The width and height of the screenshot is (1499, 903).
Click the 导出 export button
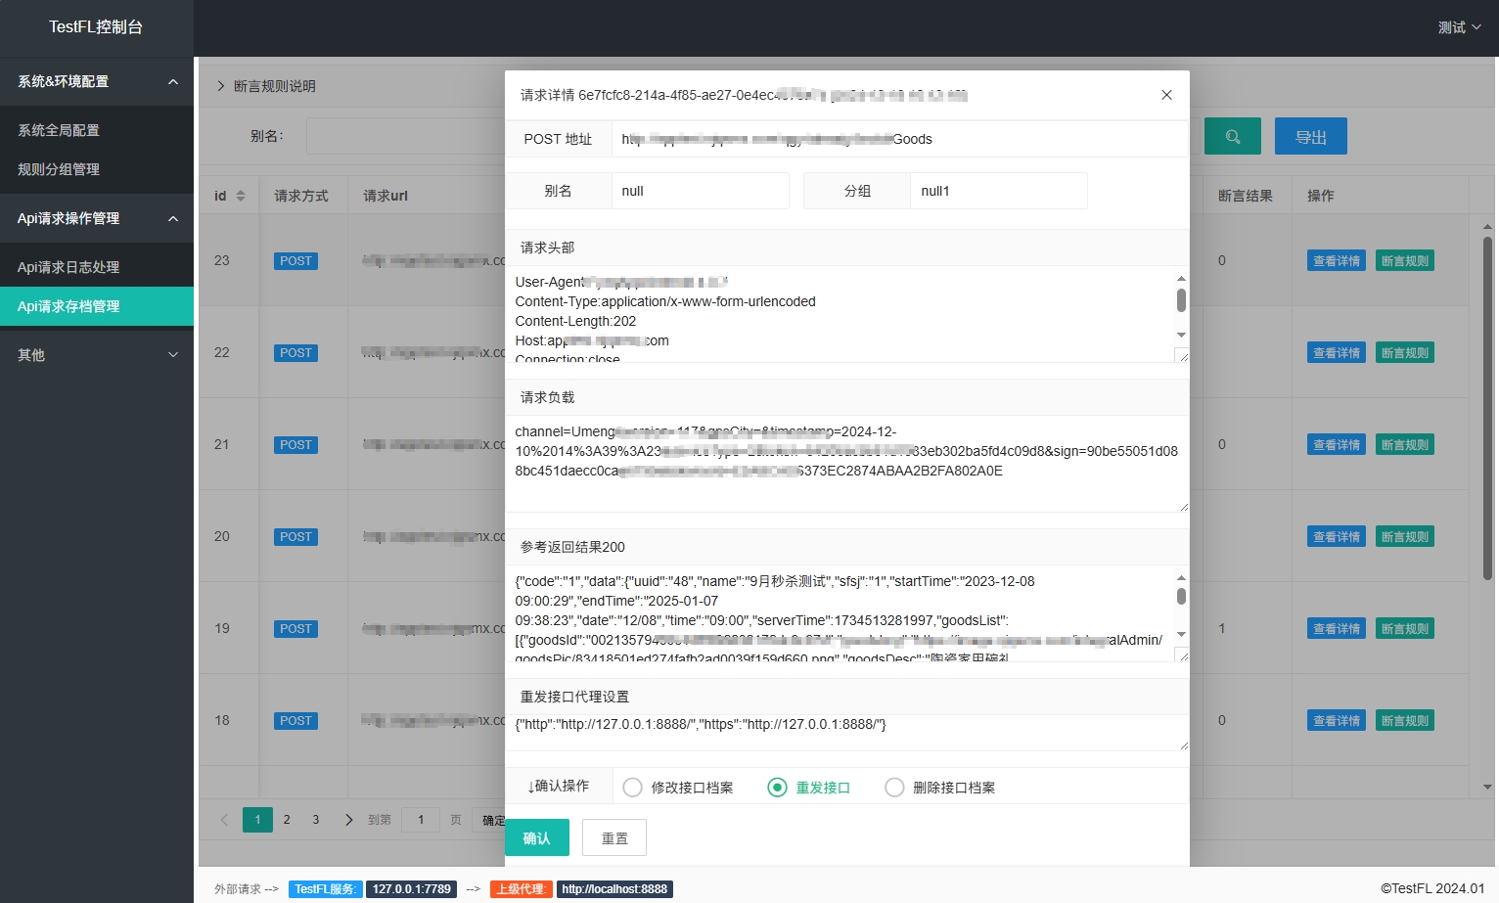coord(1311,137)
